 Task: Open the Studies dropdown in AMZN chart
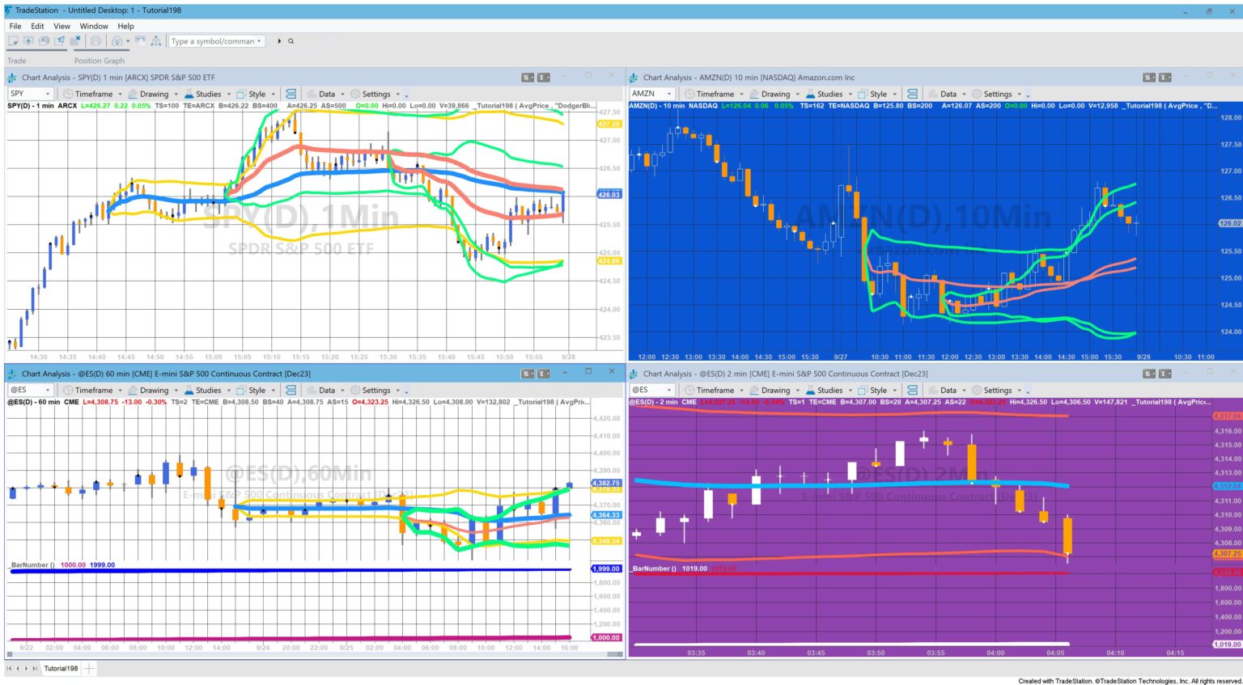[x=829, y=94]
